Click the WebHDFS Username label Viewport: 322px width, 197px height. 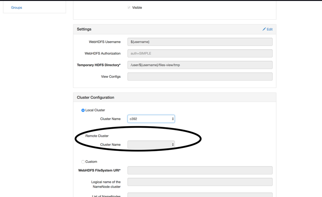pyautogui.click(x=105, y=42)
